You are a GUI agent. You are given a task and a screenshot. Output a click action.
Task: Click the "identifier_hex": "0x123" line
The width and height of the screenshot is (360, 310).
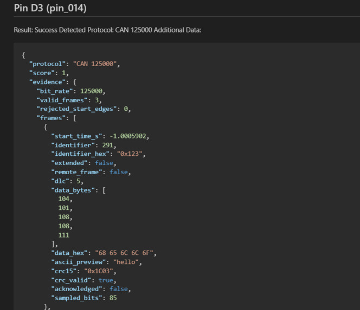pyautogui.click(x=98, y=154)
